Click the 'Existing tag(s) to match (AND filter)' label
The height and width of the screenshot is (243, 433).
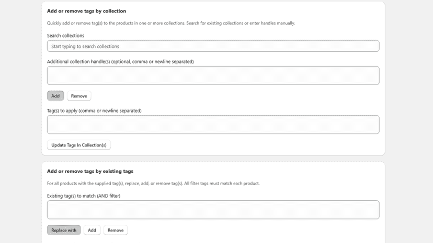tap(84, 196)
